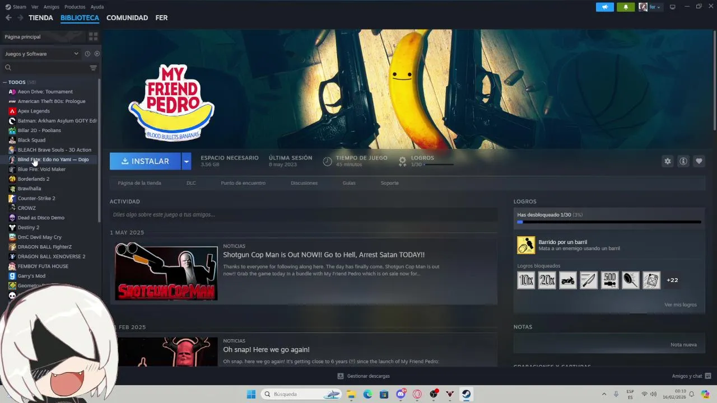Open the 10x locked achievement

tap(526, 280)
